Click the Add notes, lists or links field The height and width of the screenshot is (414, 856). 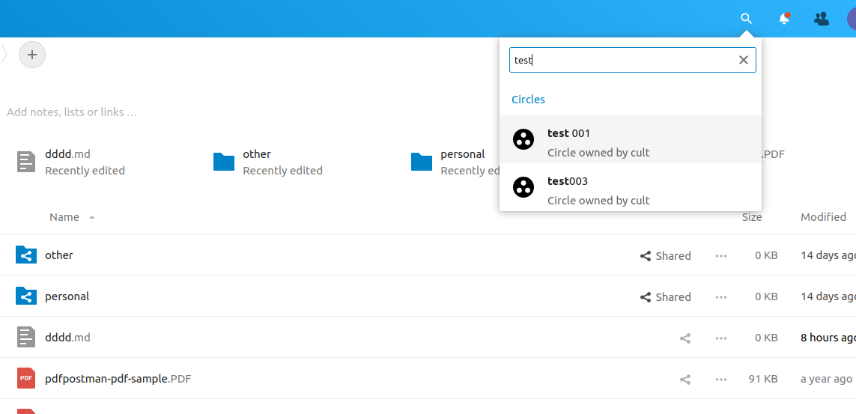(x=72, y=112)
